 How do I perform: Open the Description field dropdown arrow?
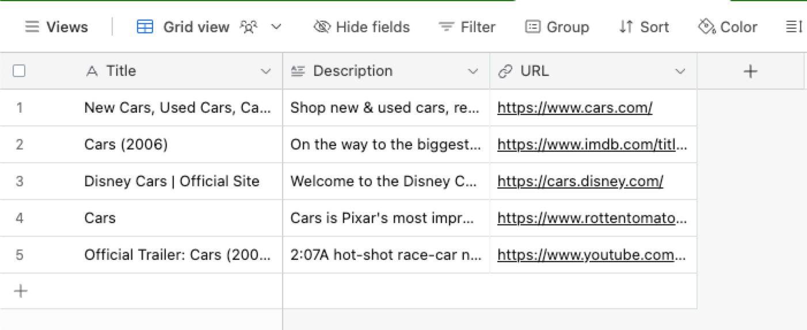pos(473,71)
